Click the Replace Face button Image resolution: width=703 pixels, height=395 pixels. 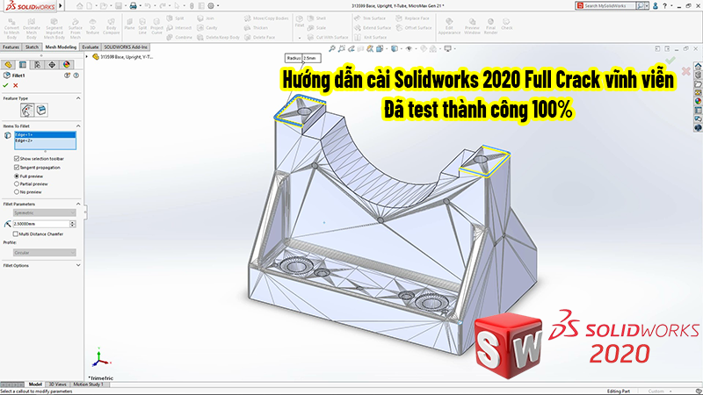click(x=412, y=18)
